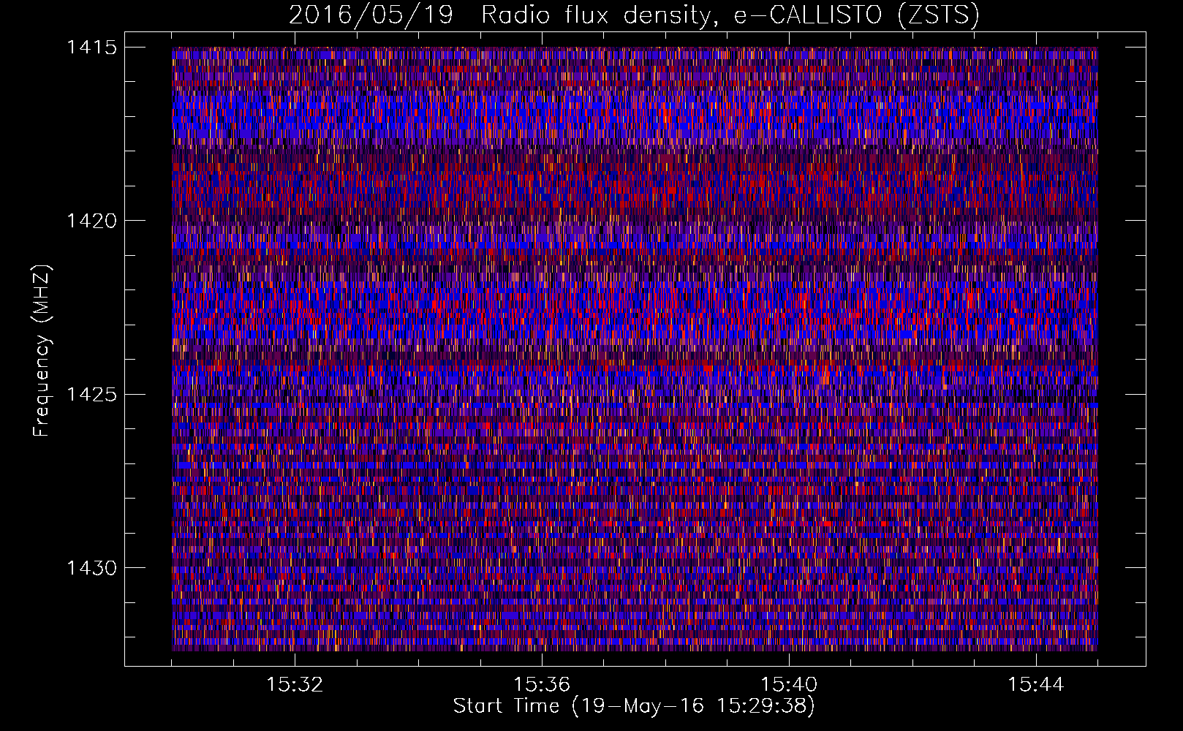Click the 15:44 time tick label
The image size is (1183, 731).
1036,684
